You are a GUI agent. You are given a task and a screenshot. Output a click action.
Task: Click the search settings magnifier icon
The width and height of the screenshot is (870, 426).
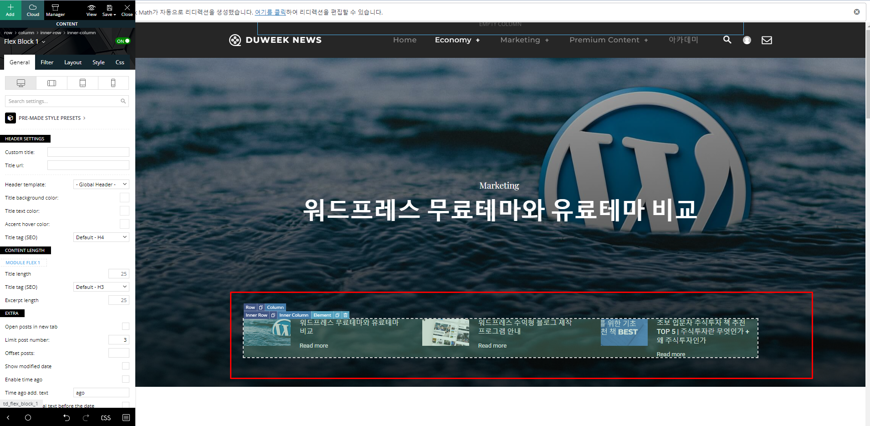tap(123, 101)
